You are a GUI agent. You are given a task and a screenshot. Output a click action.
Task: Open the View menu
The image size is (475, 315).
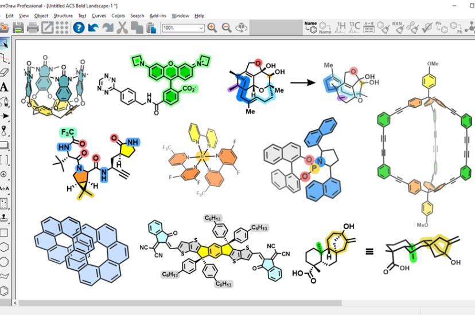pyautogui.click(x=24, y=15)
